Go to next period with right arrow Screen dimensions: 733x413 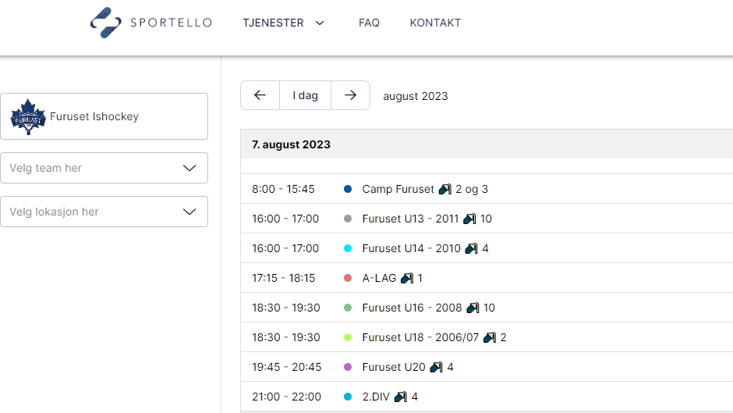351,95
